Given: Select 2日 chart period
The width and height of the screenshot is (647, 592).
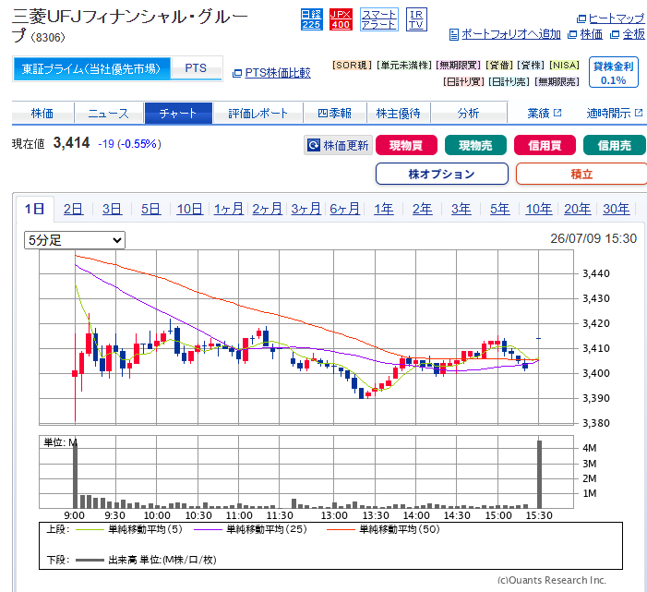Looking at the screenshot, I should point(74,209).
